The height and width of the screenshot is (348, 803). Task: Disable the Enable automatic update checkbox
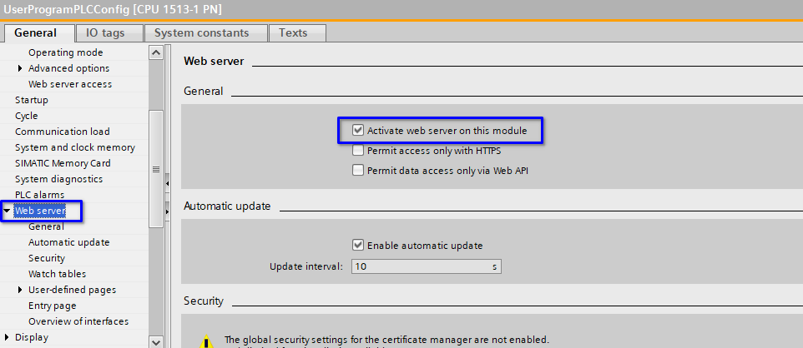(358, 246)
